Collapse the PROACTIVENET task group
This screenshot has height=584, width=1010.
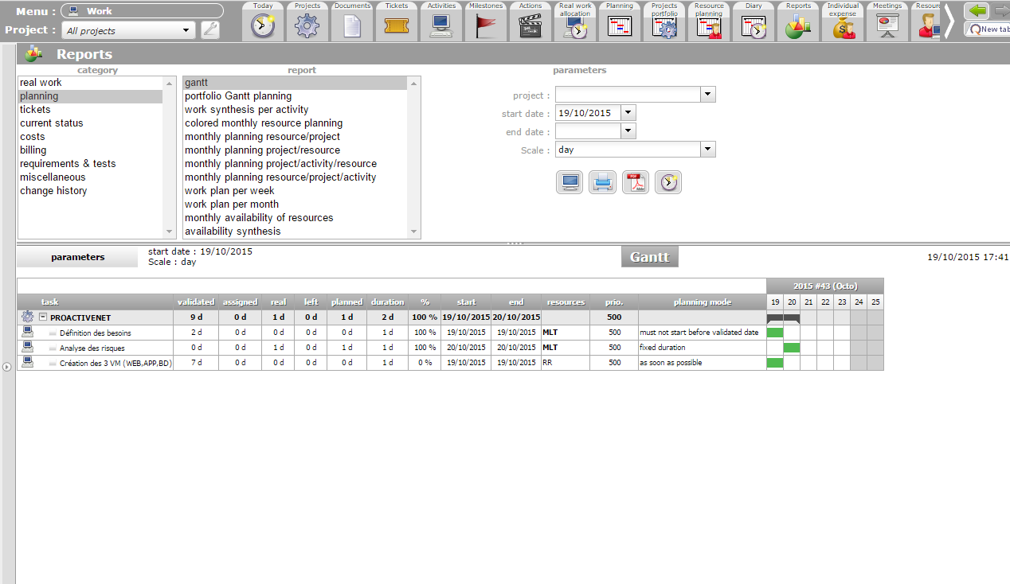(44, 317)
